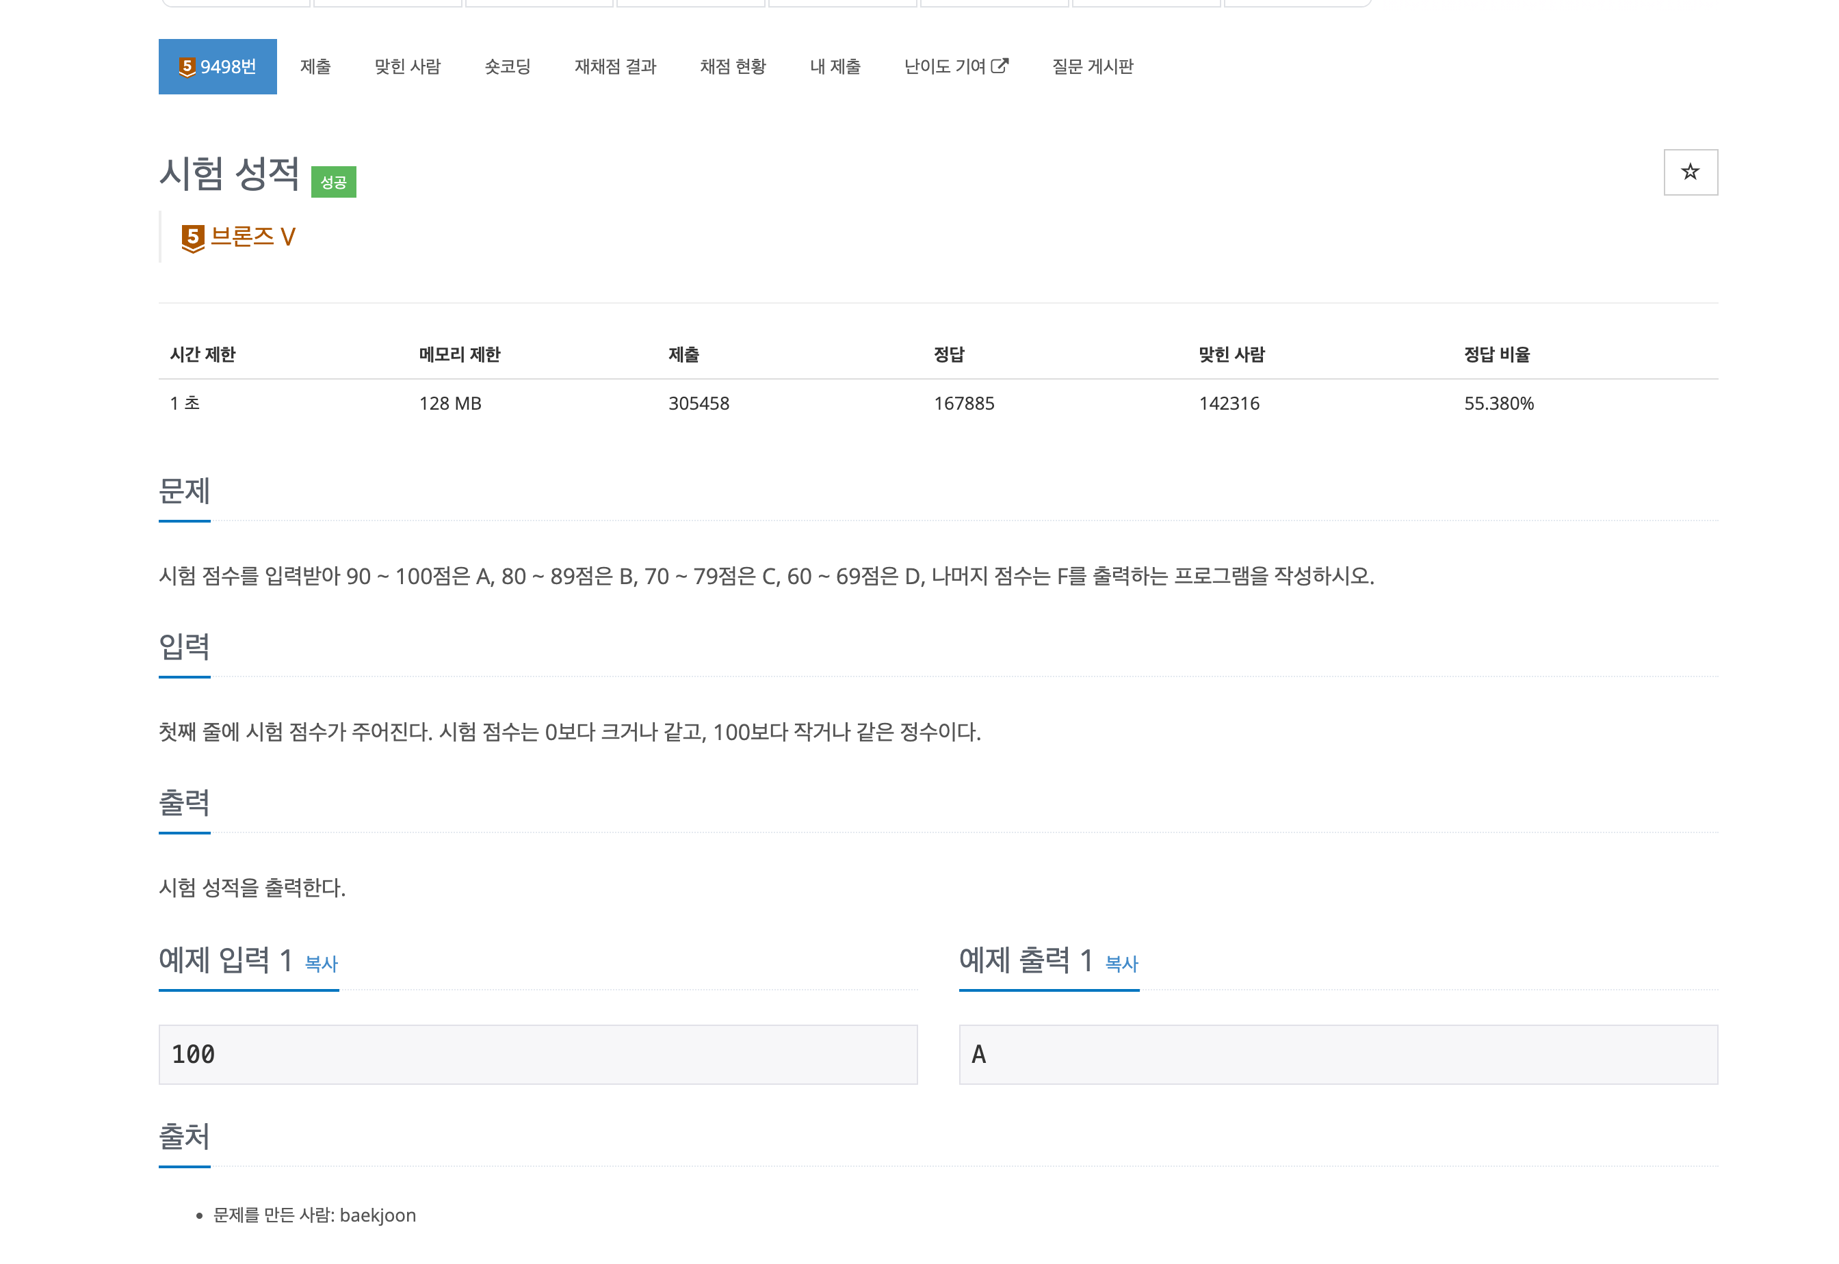Click the 브론즈 V difficulty label

[252, 237]
